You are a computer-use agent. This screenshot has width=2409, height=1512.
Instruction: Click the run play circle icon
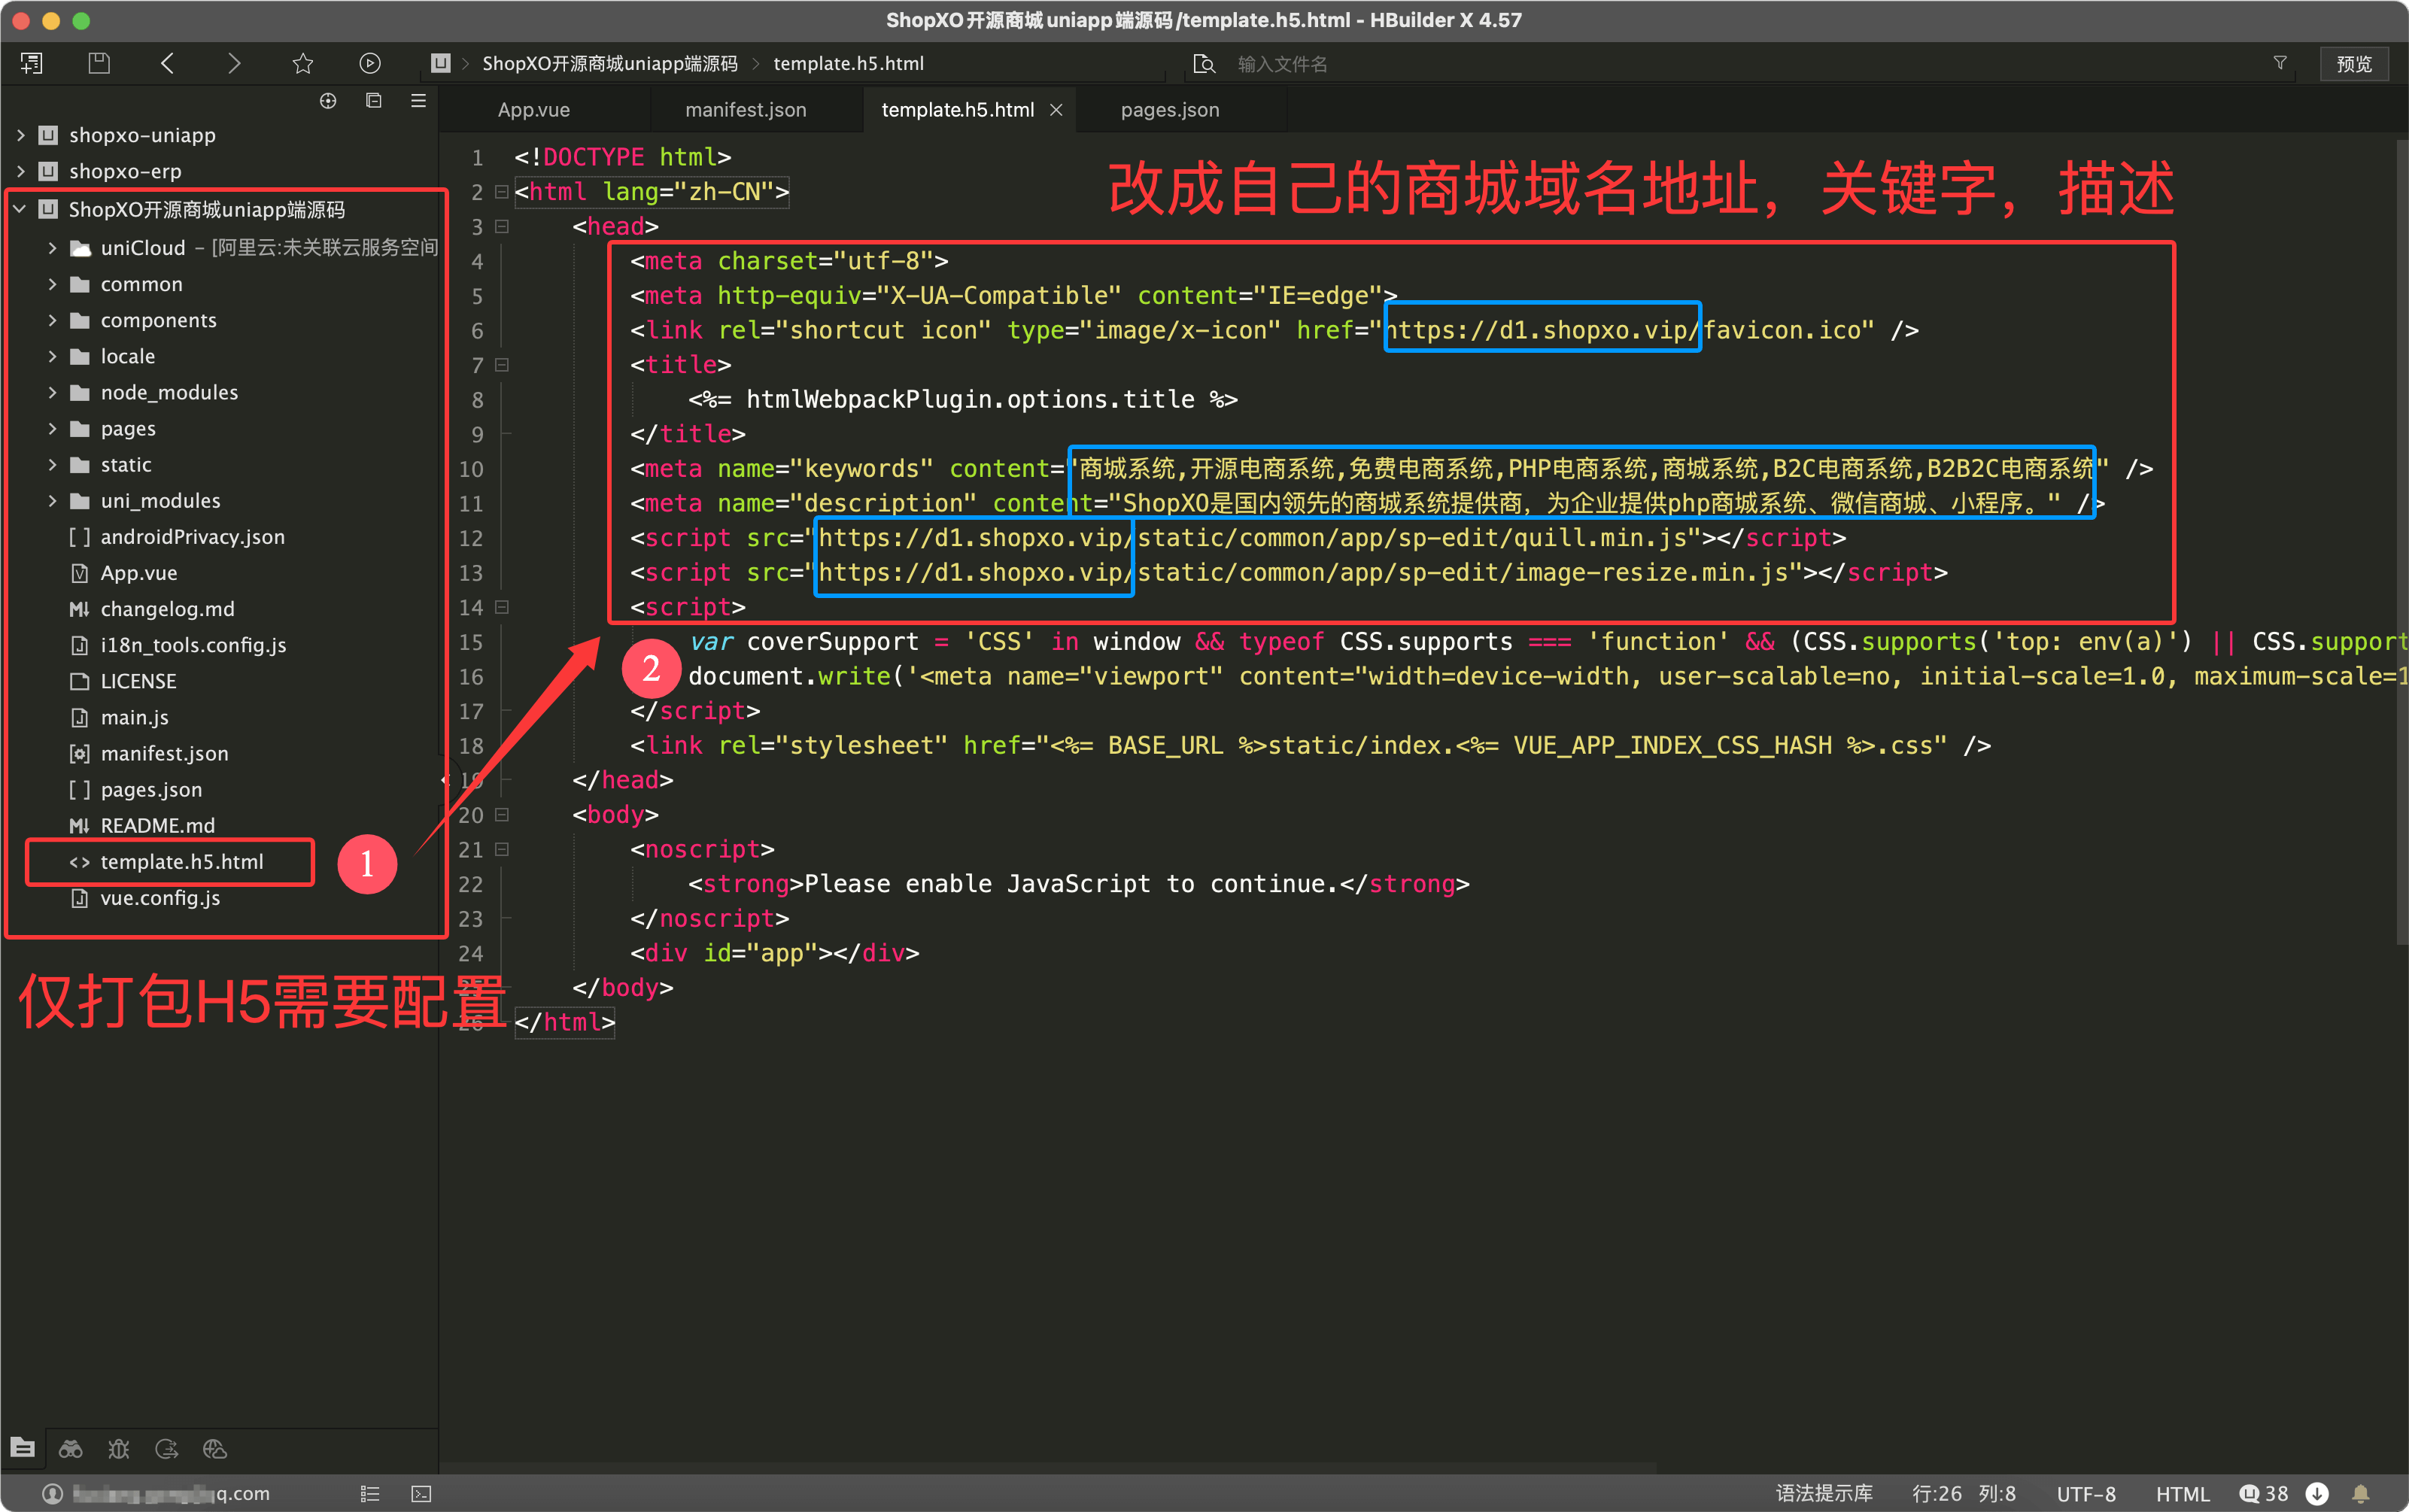click(x=369, y=63)
